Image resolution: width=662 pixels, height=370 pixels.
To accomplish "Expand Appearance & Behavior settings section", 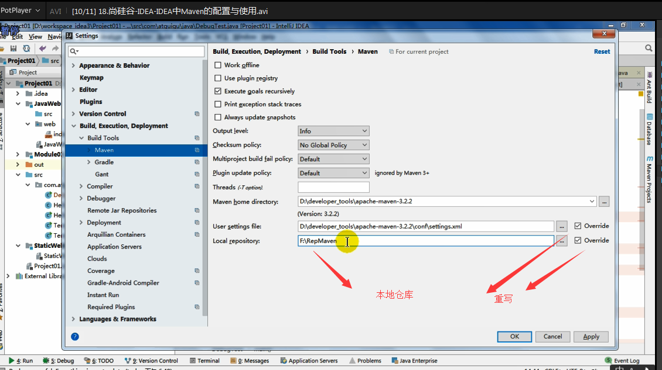I will 73,65.
